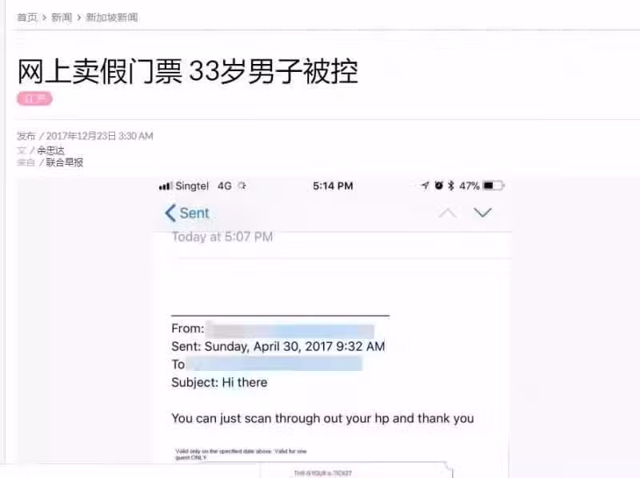The image size is (640, 478).
Task: Open the 新加坡新闻 breadcrumb section
Action: coord(112,18)
